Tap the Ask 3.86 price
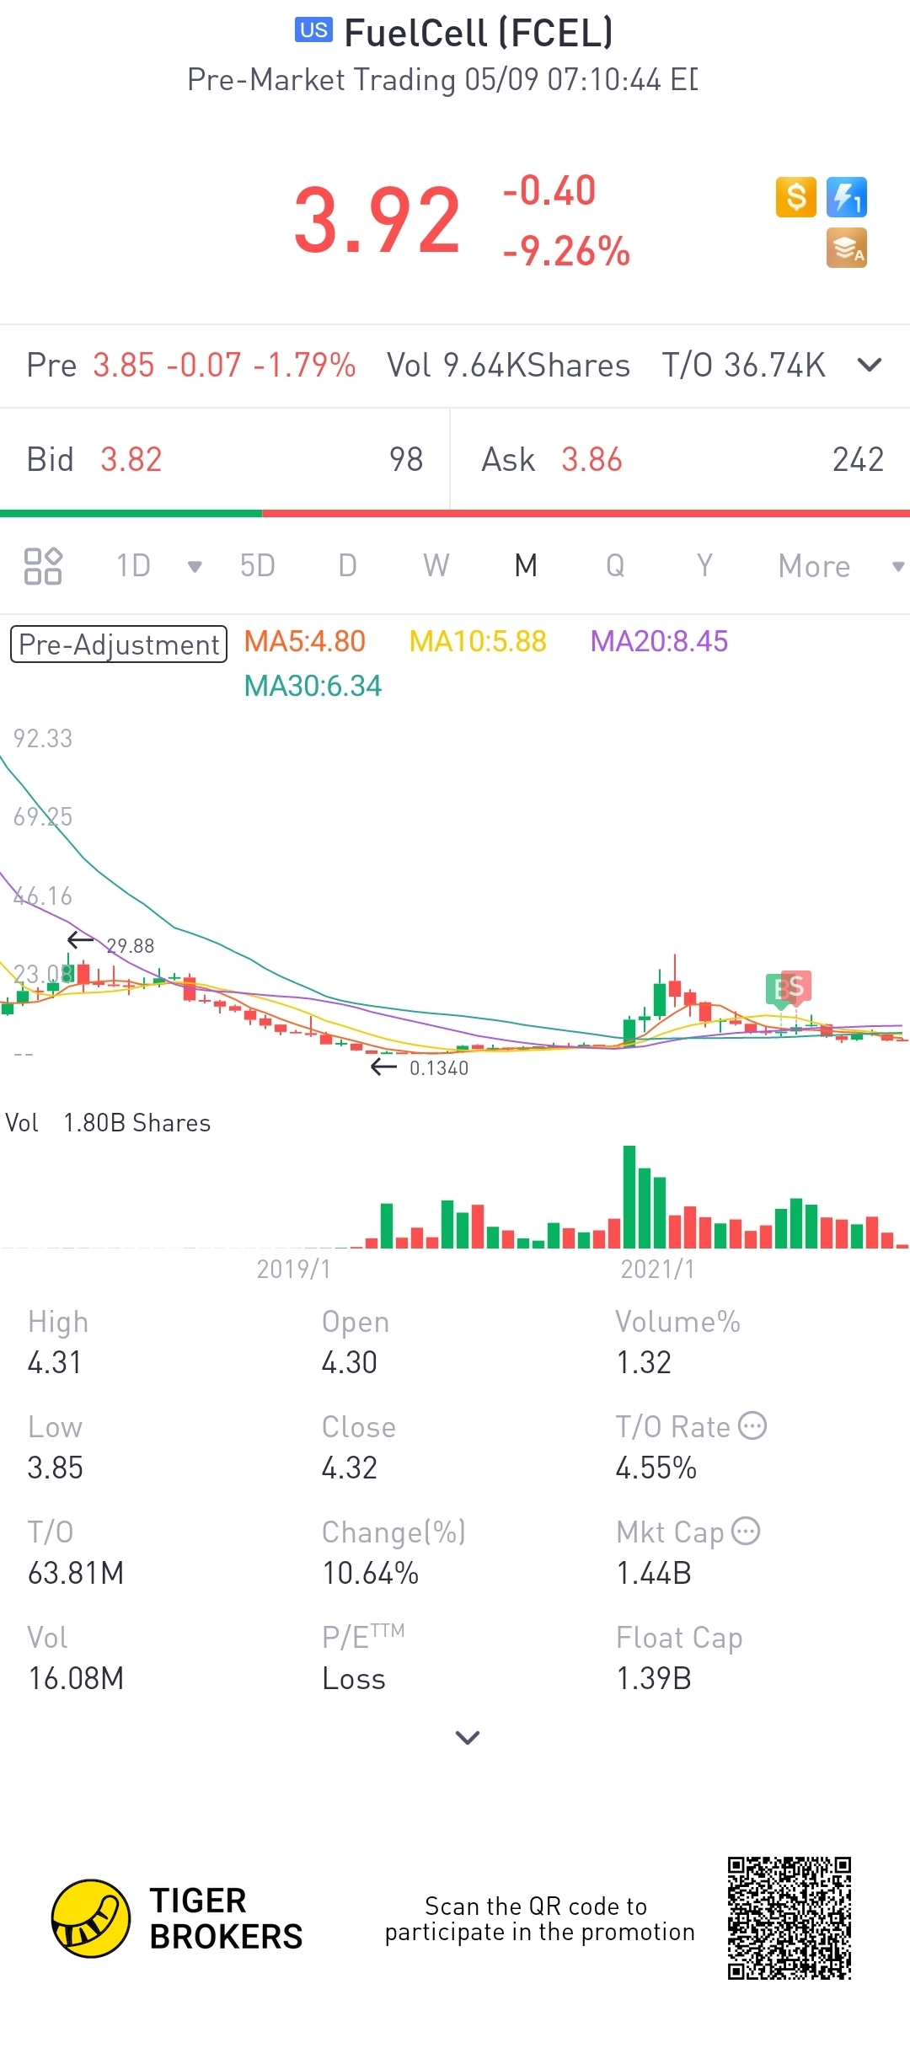Viewport: 910px width, 2064px height. 591,460
